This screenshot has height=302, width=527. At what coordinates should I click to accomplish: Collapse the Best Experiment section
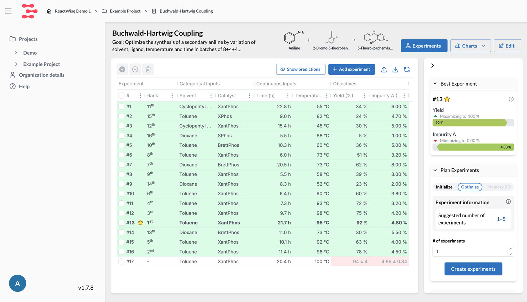click(x=435, y=84)
